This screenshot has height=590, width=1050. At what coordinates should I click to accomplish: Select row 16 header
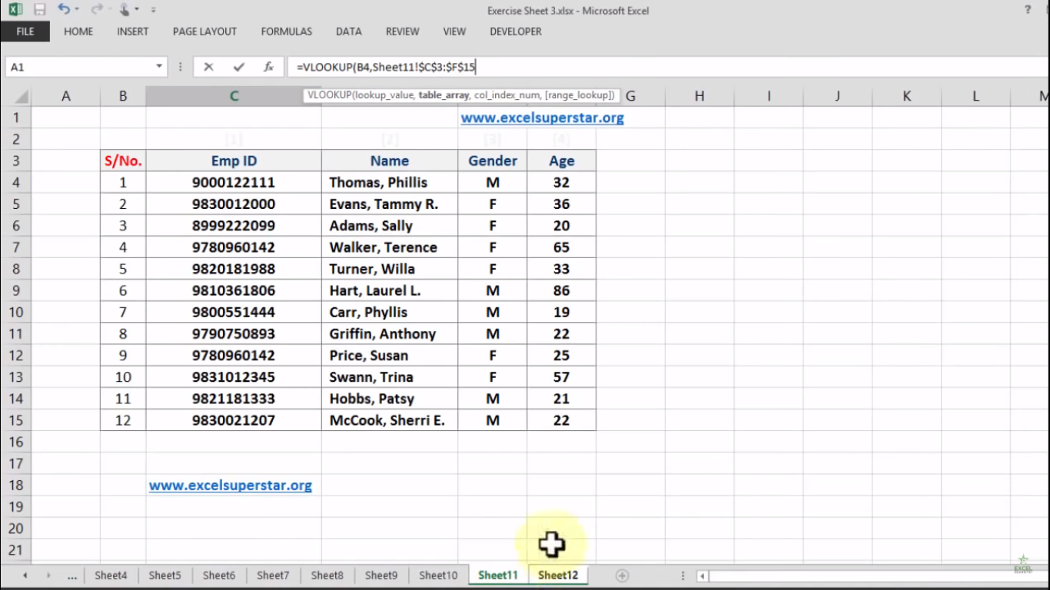15,442
